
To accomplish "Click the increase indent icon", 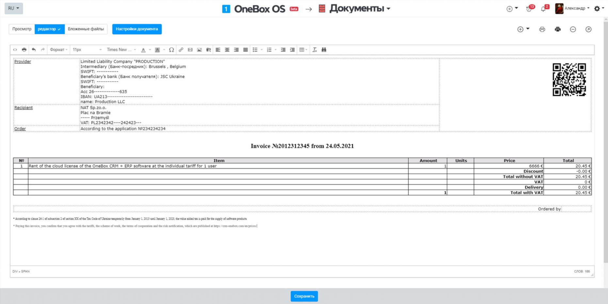I will (292, 50).
